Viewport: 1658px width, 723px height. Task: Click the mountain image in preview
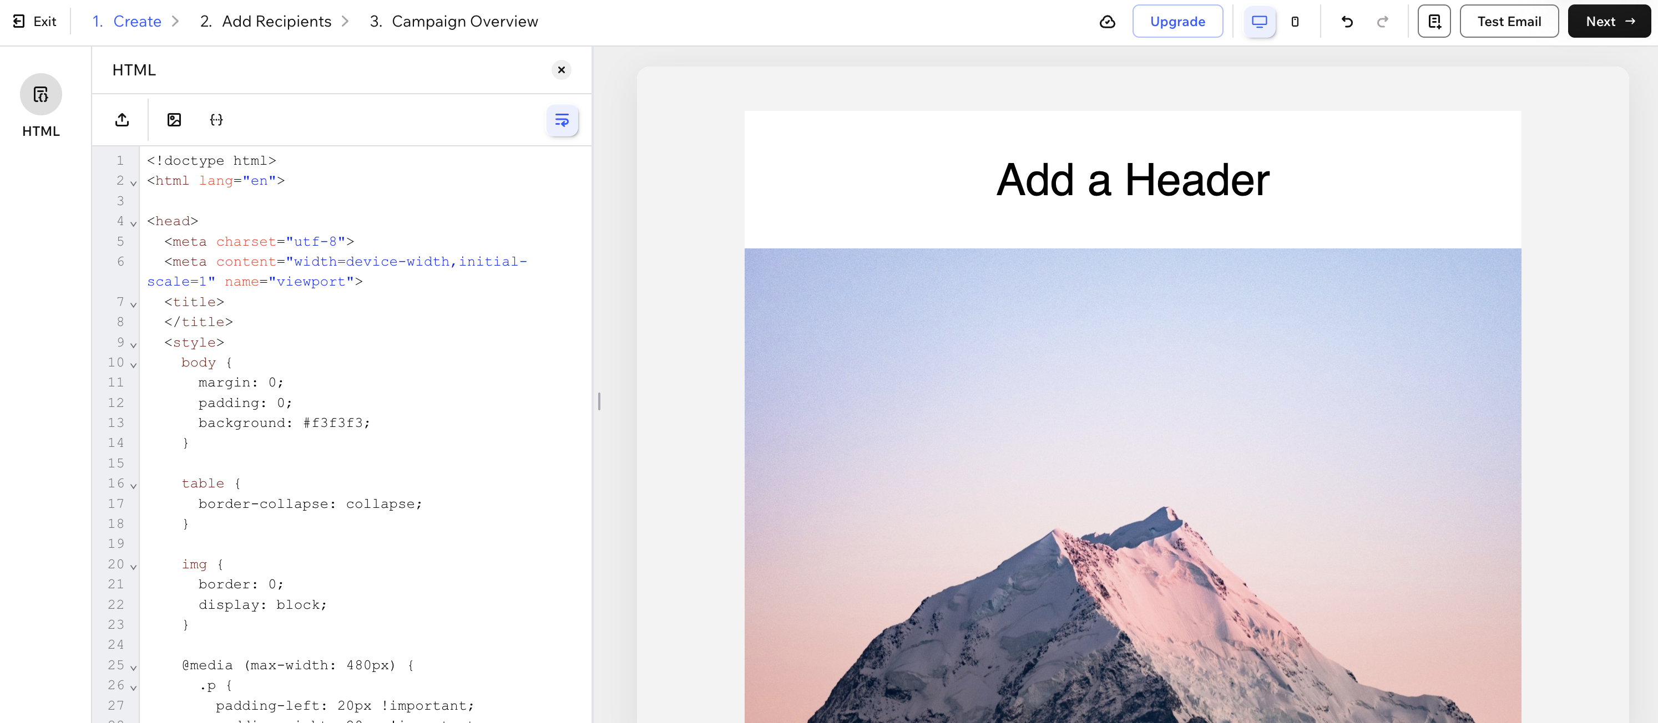pos(1132,486)
